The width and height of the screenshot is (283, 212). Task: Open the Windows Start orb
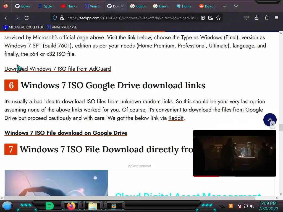pos(7,206)
